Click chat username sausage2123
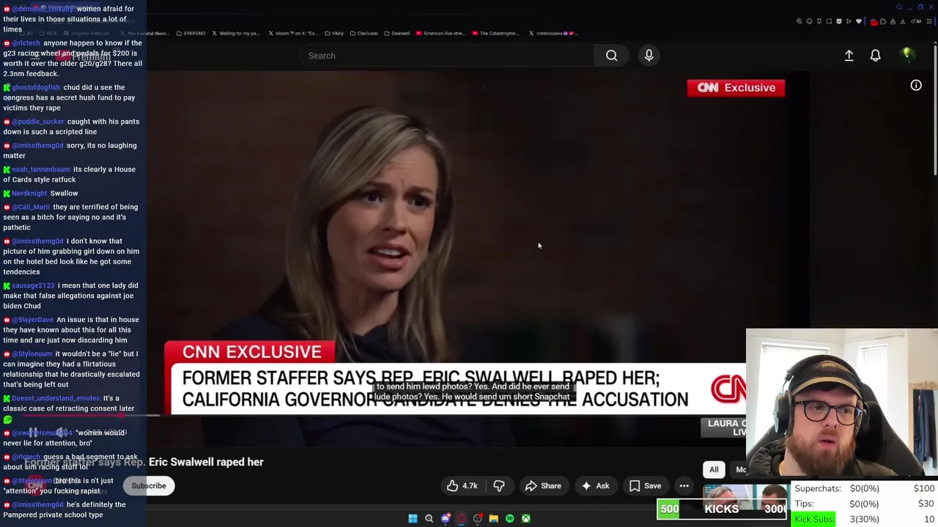 [33, 285]
